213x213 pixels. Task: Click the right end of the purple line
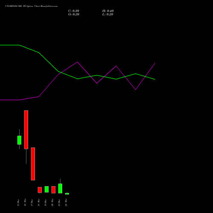(x=155, y=63)
